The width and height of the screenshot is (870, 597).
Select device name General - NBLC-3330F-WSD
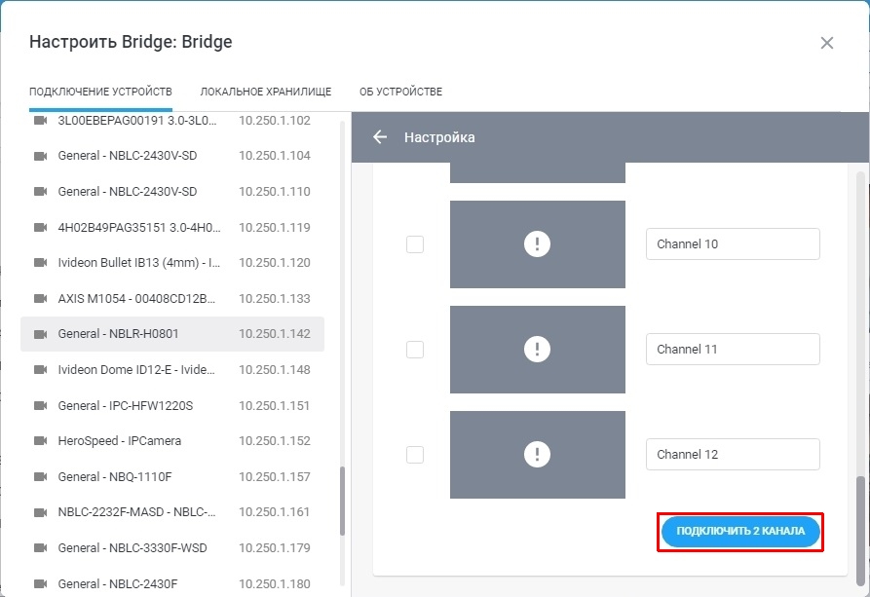tap(132, 547)
